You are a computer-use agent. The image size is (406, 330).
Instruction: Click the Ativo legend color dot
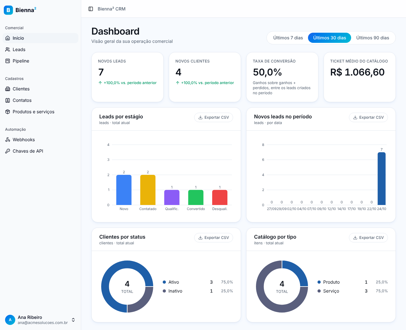coord(164,282)
